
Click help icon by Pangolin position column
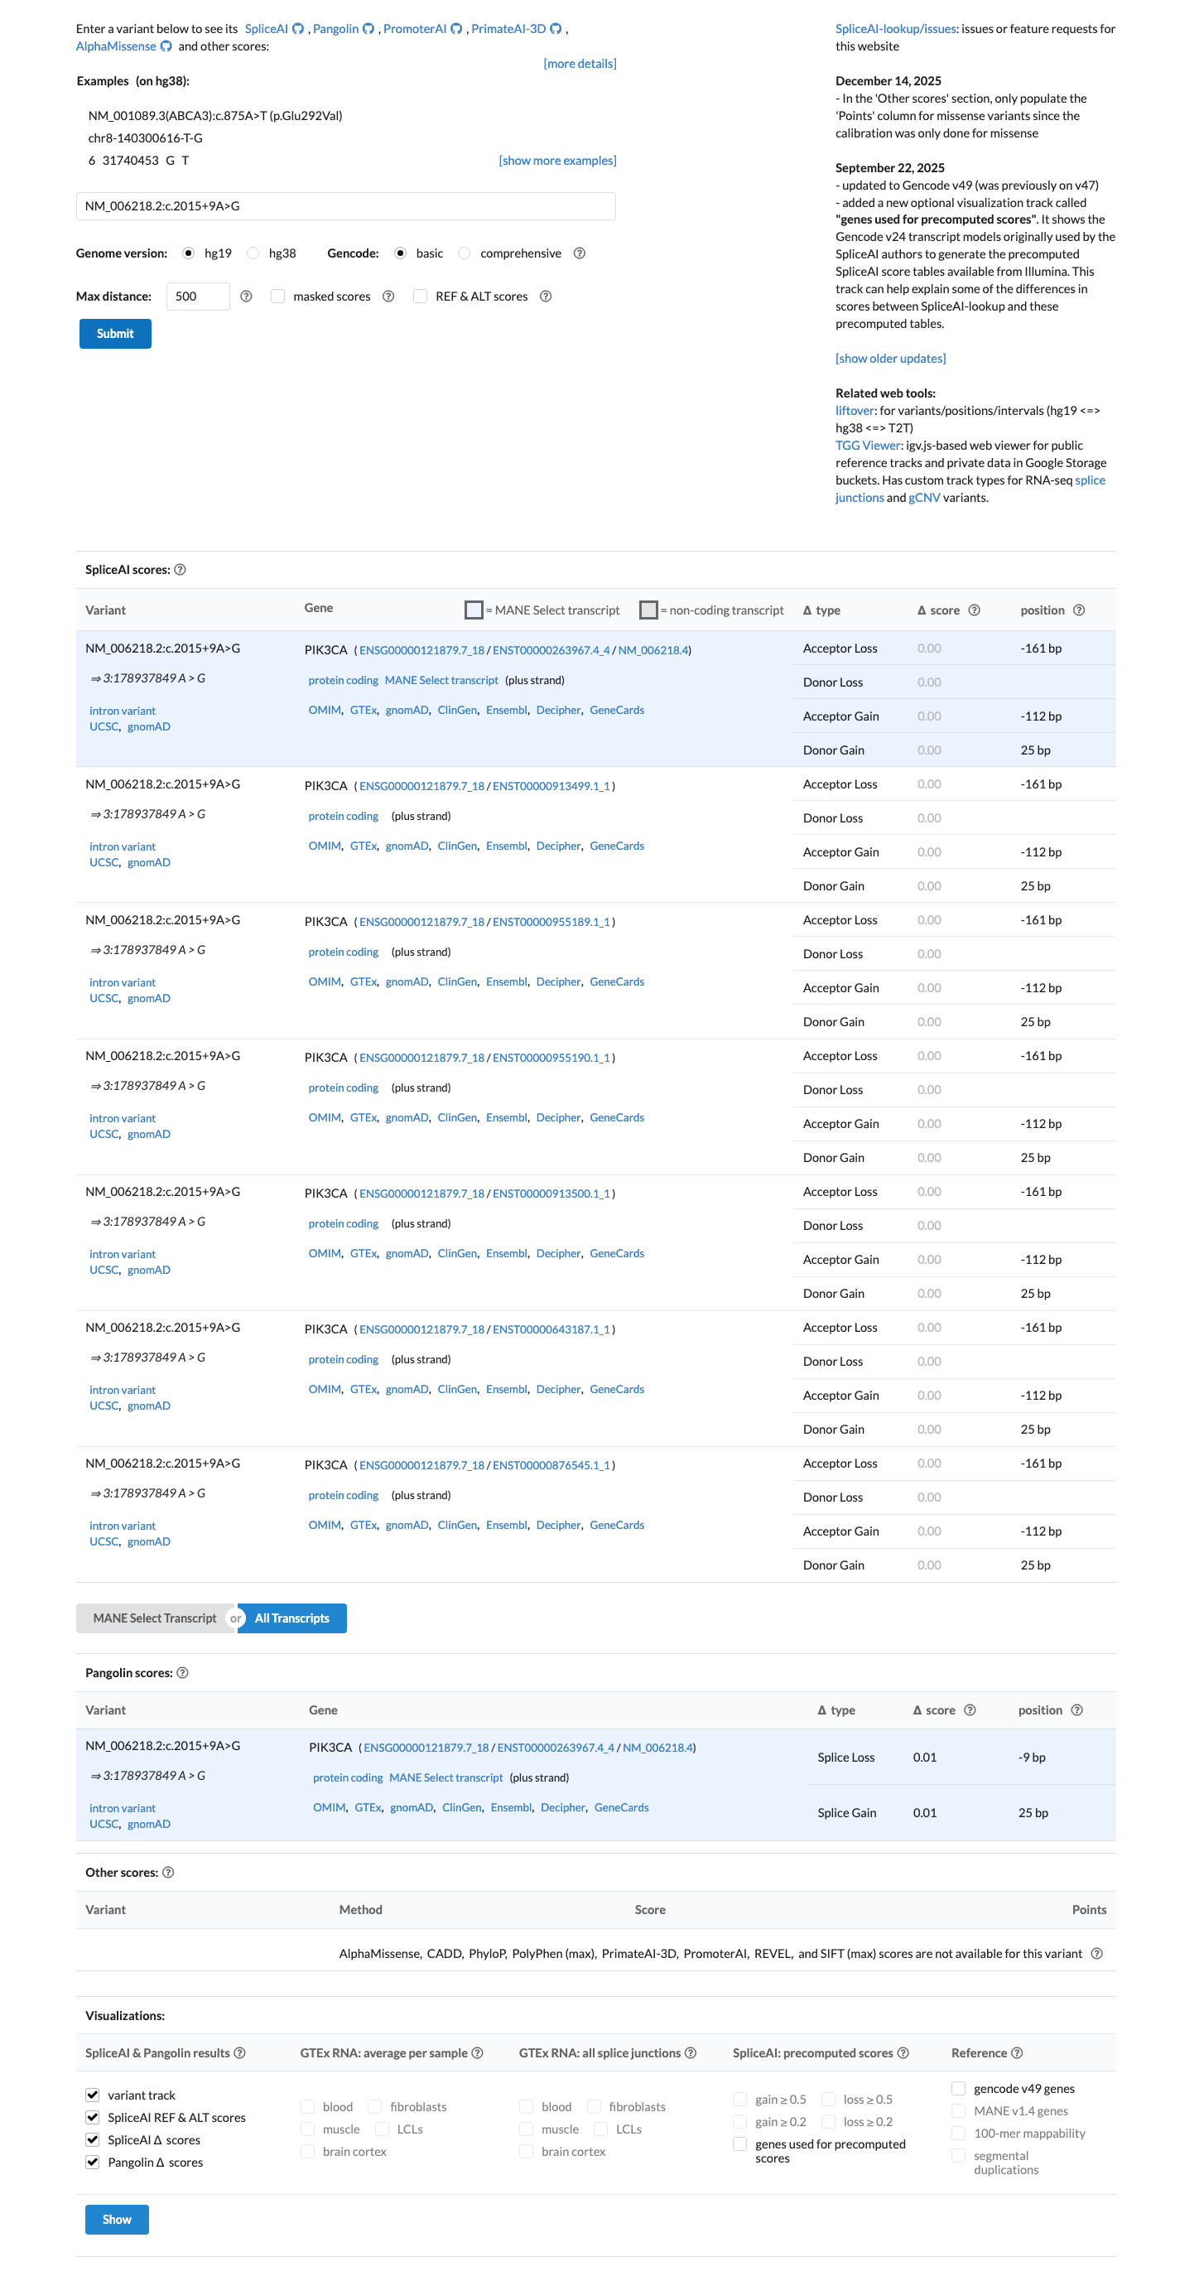click(x=1076, y=1710)
